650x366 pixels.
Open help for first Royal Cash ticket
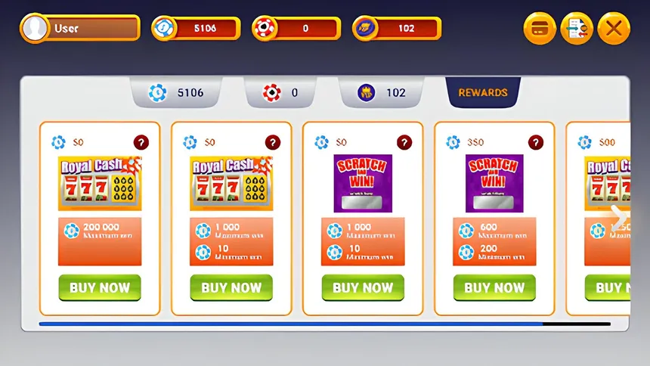tap(141, 142)
